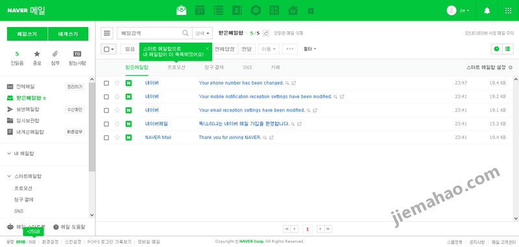Click the NAVER 메일 logo

click(26, 10)
